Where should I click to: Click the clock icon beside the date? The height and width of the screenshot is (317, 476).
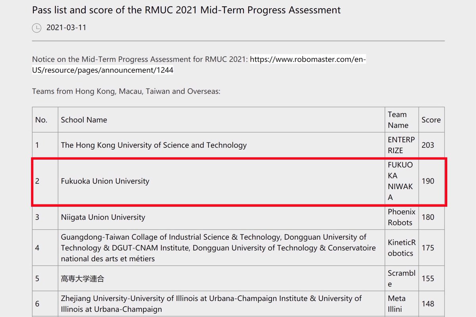36,28
